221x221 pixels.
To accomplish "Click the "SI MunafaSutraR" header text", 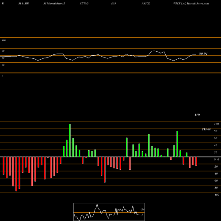I will (x=54, y=4).
